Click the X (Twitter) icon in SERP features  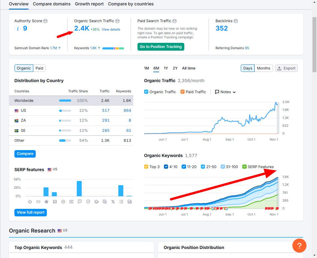pos(113,201)
